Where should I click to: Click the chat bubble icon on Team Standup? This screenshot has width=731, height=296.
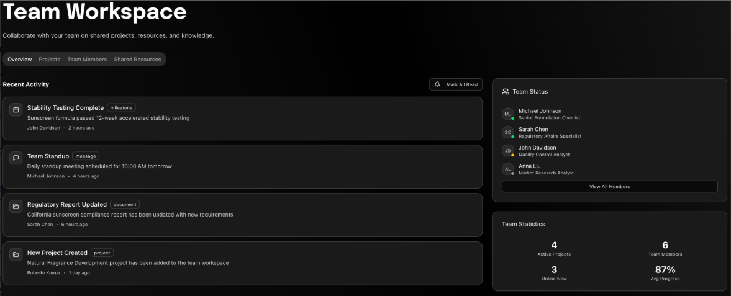16,158
